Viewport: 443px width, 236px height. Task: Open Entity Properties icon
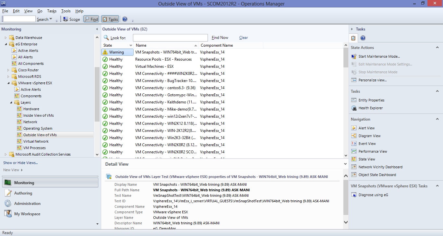tap(354, 100)
